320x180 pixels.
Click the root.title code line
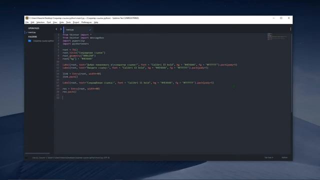(84, 52)
